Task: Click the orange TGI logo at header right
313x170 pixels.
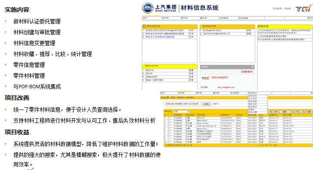Action: click(x=303, y=8)
